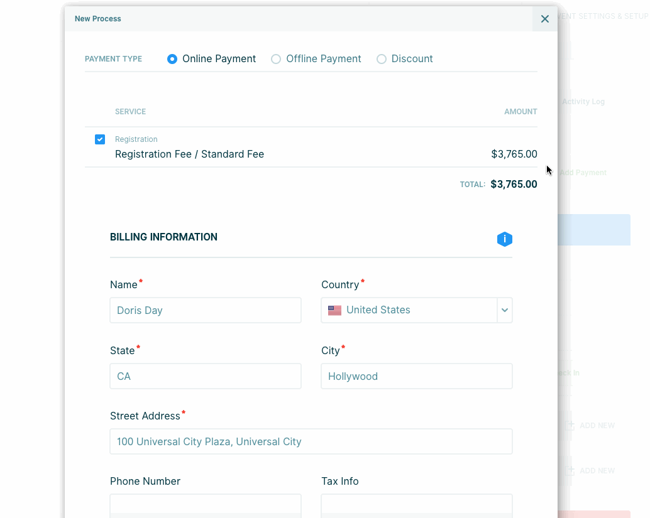Click the US flag icon in Country field
Viewport: 650px width, 518px height.
[334, 310]
